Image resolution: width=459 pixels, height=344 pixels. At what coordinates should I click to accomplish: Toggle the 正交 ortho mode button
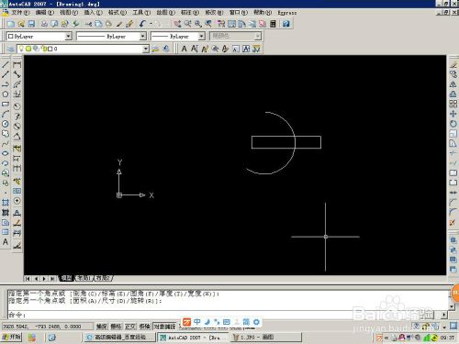(130, 327)
